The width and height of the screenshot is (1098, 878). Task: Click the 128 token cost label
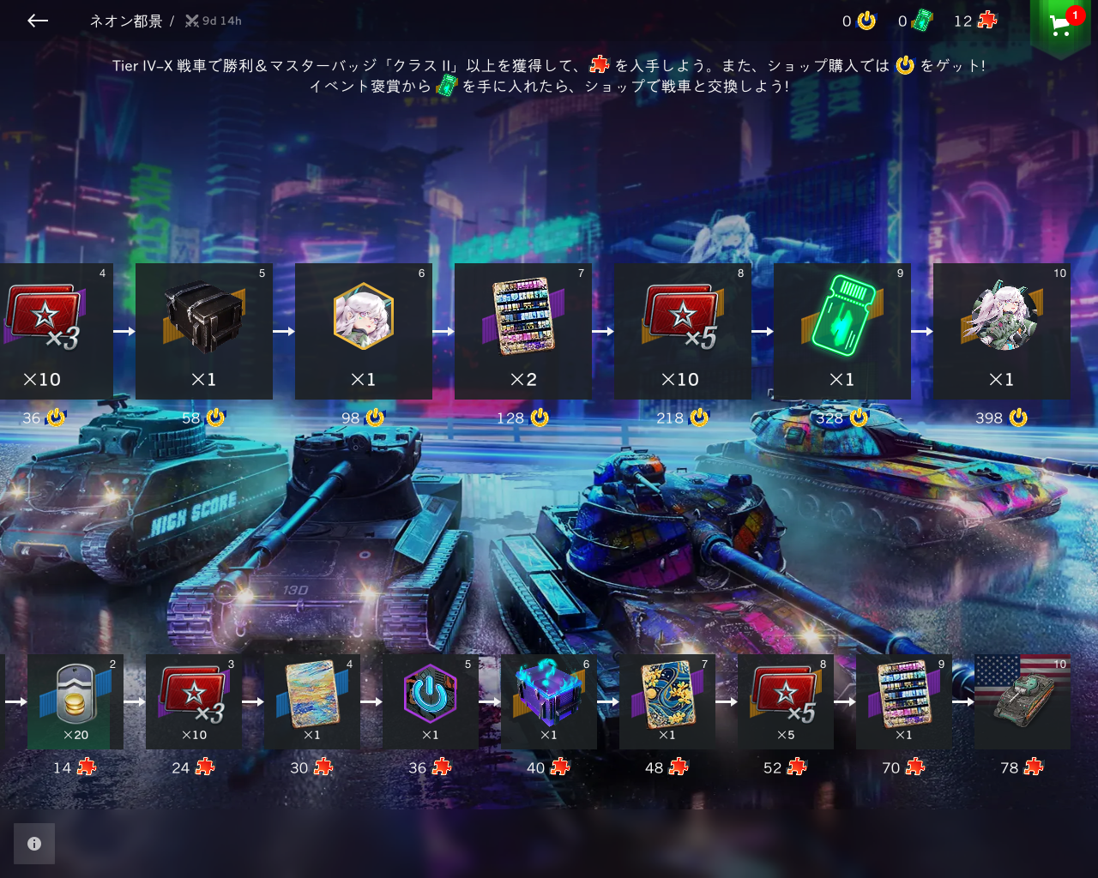click(x=522, y=418)
